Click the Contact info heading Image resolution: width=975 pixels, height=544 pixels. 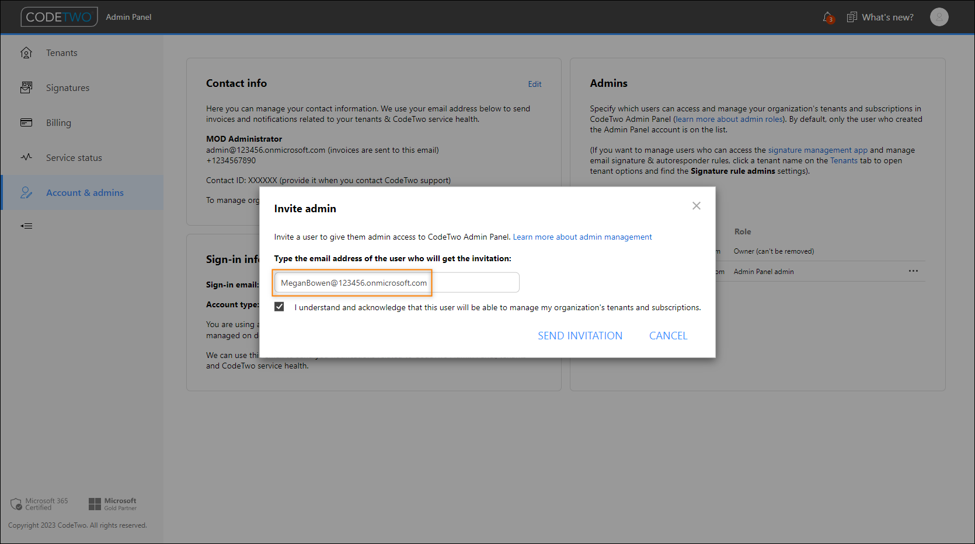coord(236,83)
